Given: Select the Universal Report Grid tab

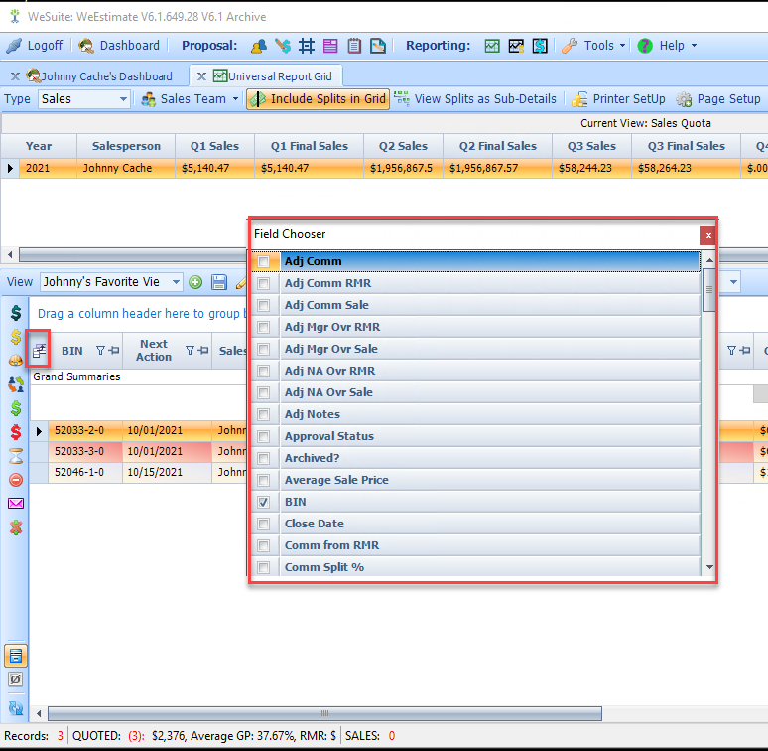Looking at the screenshot, I should (x=280, y=76).
